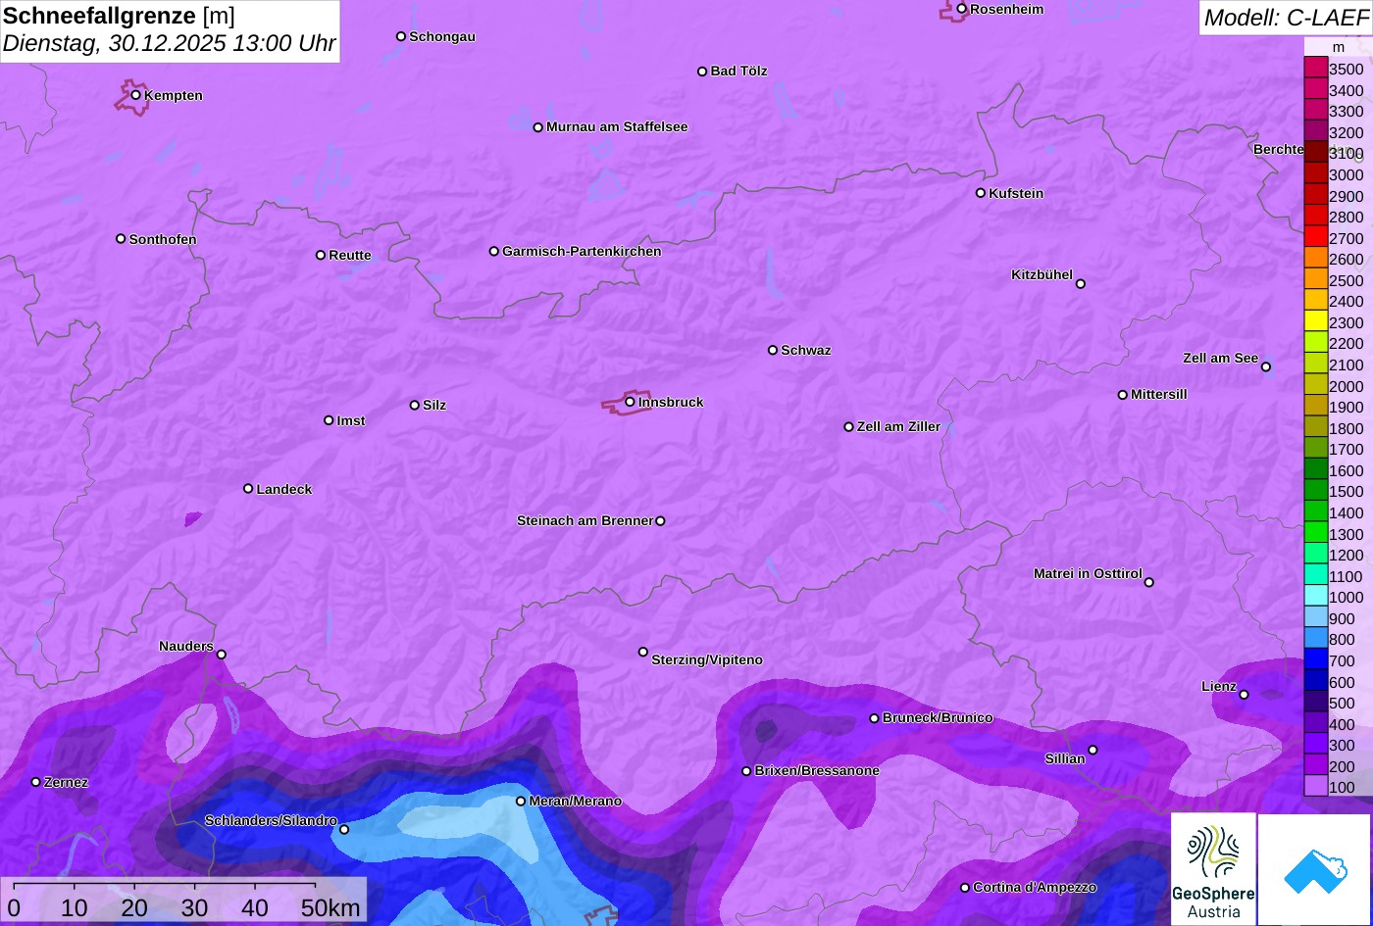Select the date "Dienstag, 30.12.2025 13:00 Uhr"
The image size is (1373, 926).
pos(170,44)
